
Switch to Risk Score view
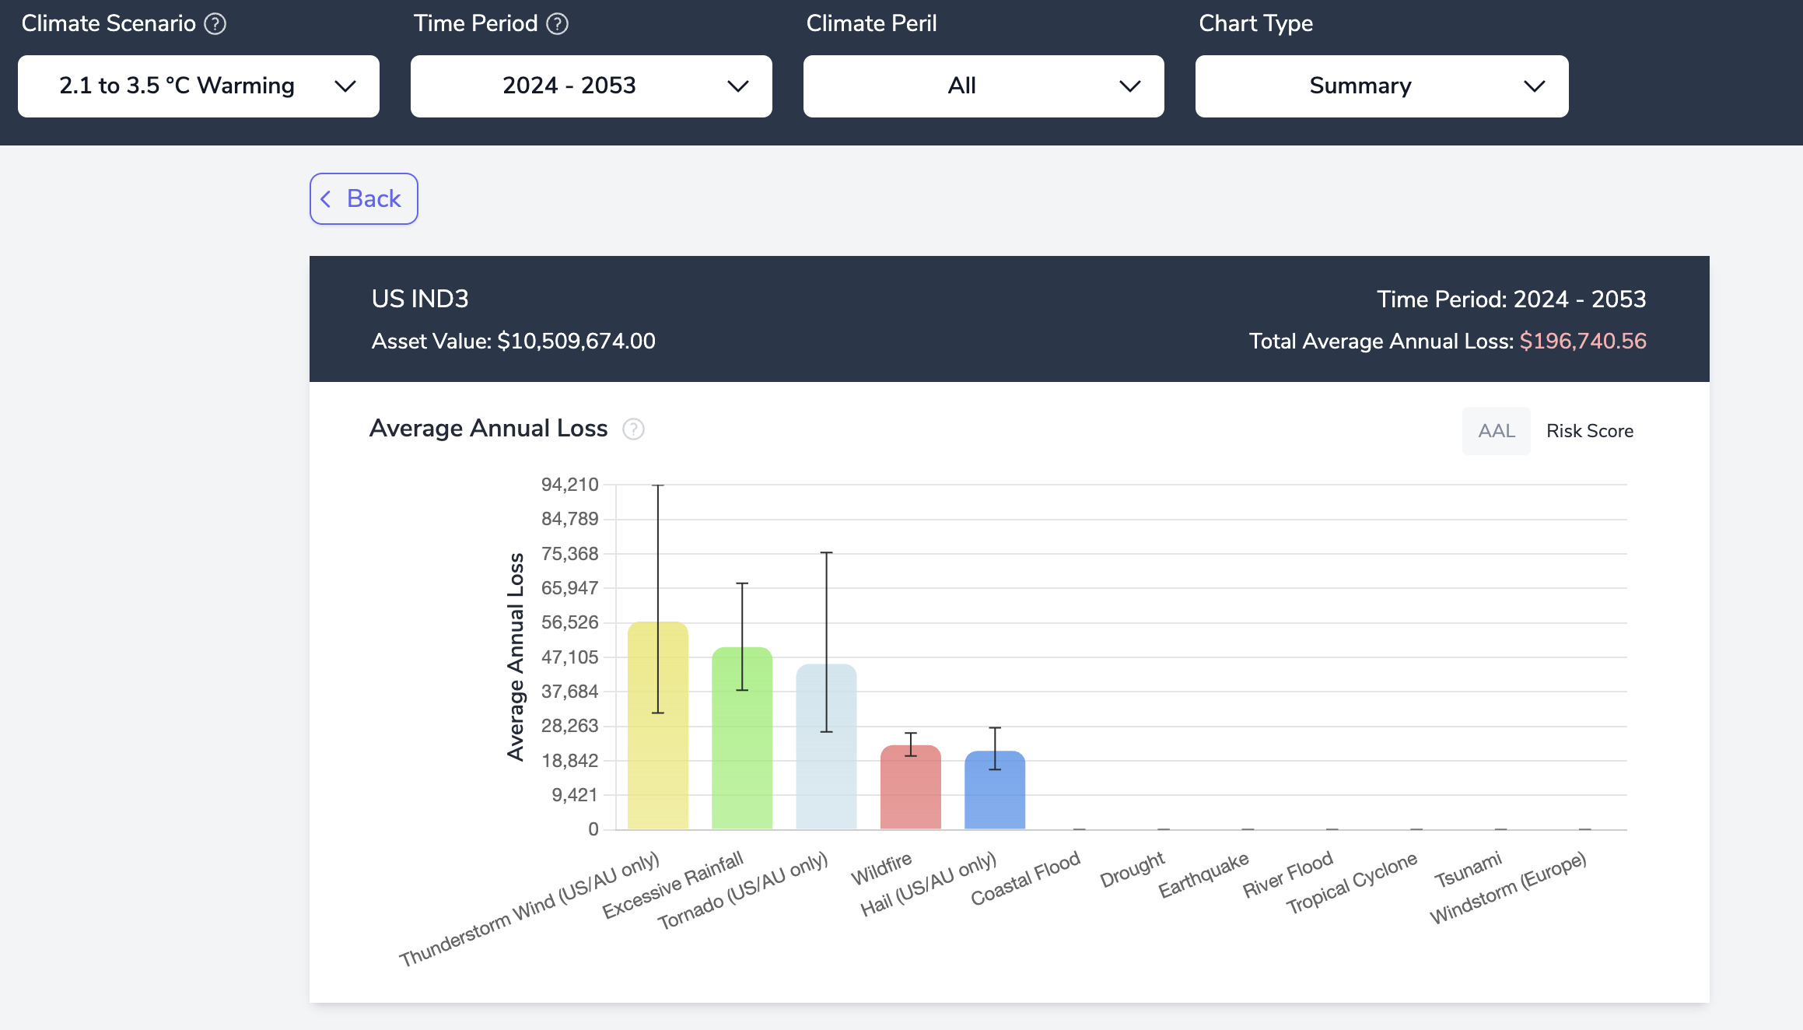1590,431
